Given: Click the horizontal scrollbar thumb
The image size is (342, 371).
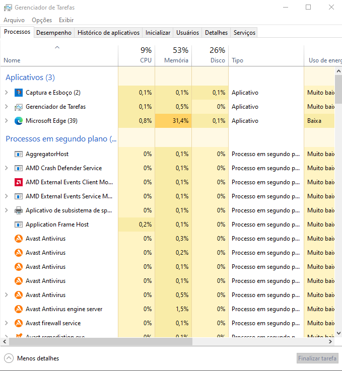Looking at the screenshot, I should coord(101,341).
